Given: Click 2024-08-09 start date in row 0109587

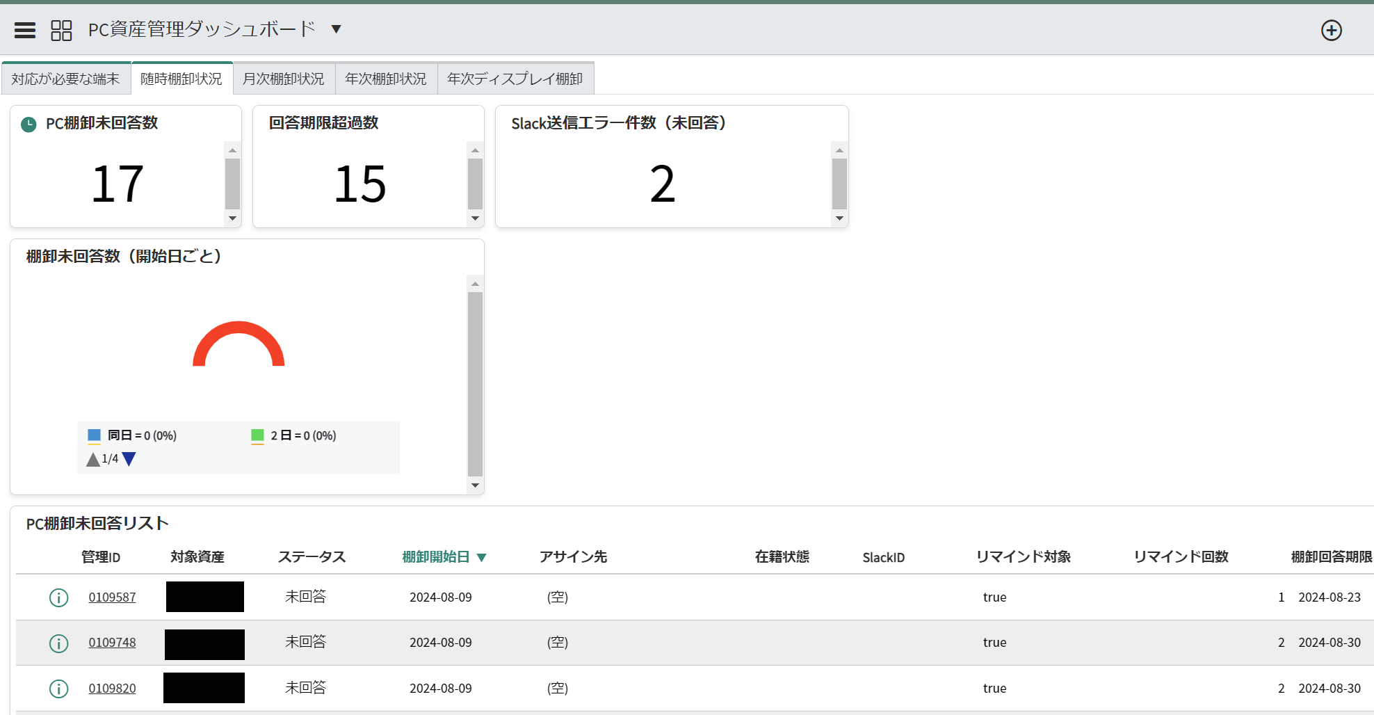Looking at the screenshot, I should [441, 597].
